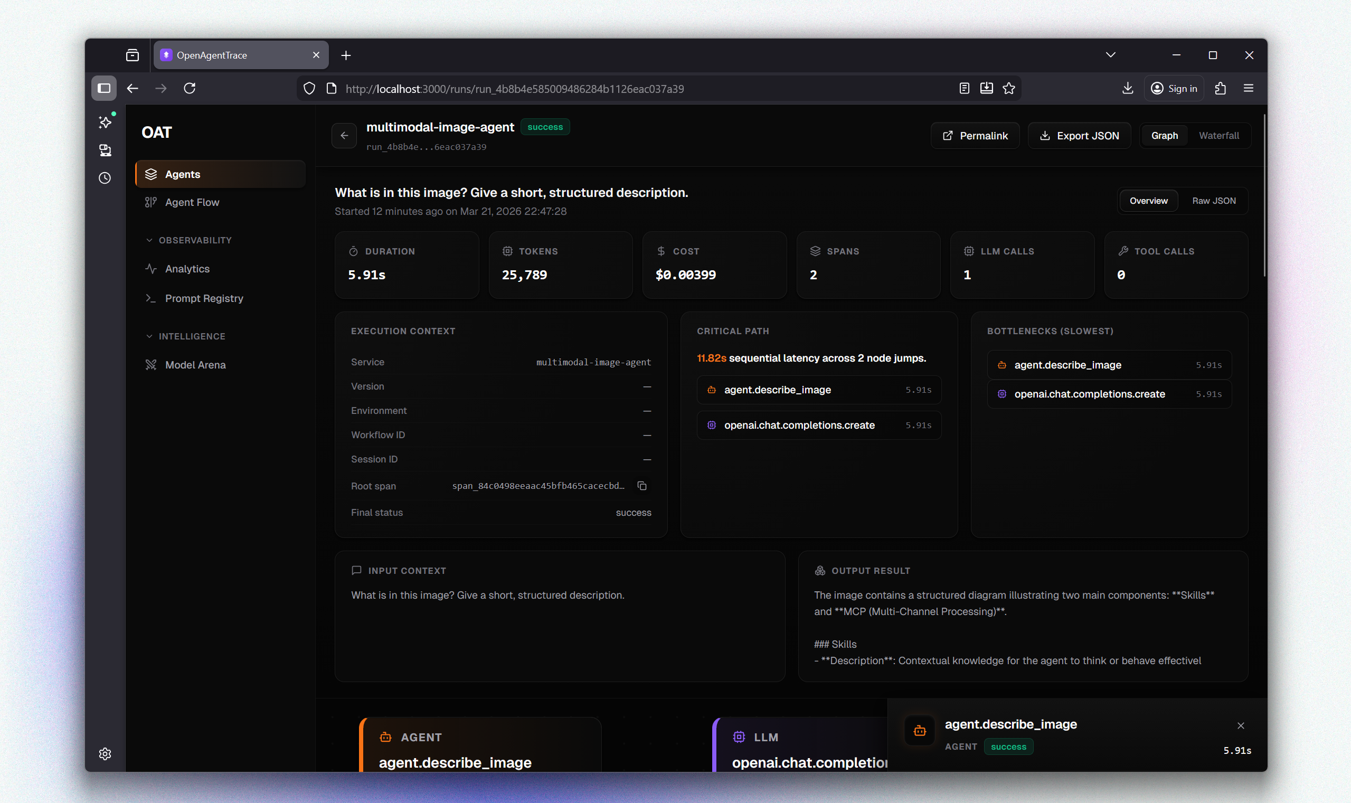Open Analytics under Observability
The image size is (1351, 803).
(187, 268)
